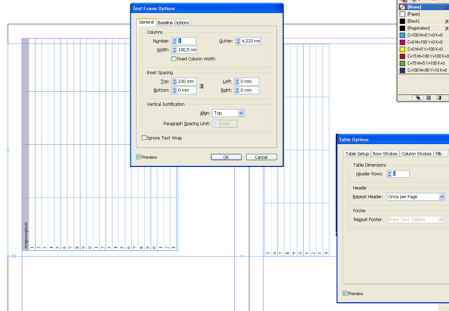Click the Header Rows stepper arrows
Viewport: 449px width, 311px height.
coord(389,174)
